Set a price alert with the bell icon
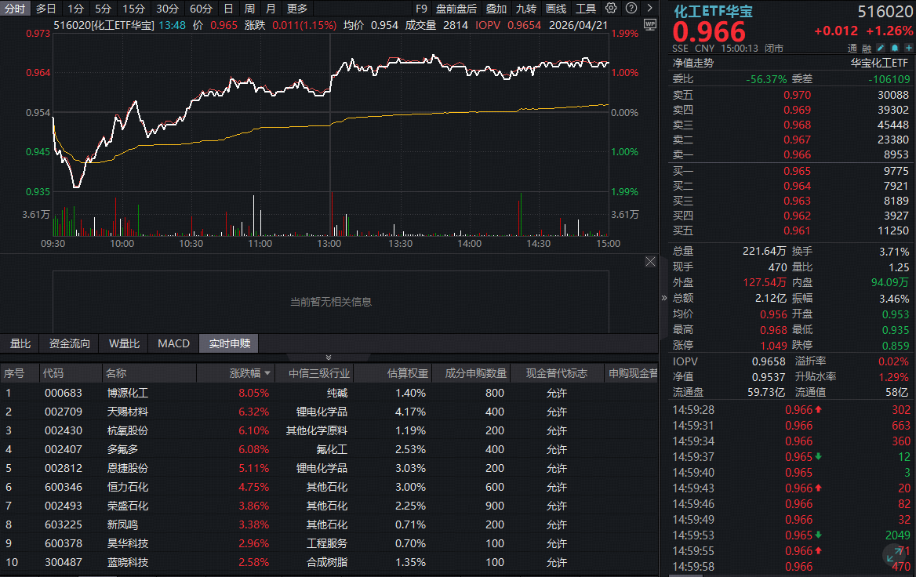 click(894, 47)
